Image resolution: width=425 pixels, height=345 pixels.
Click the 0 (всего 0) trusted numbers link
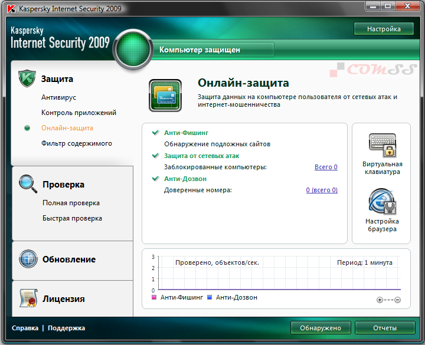[x=322, y=190]
